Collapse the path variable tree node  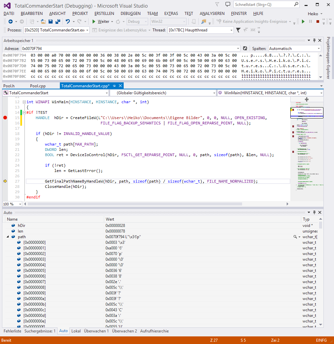[8, 237]
